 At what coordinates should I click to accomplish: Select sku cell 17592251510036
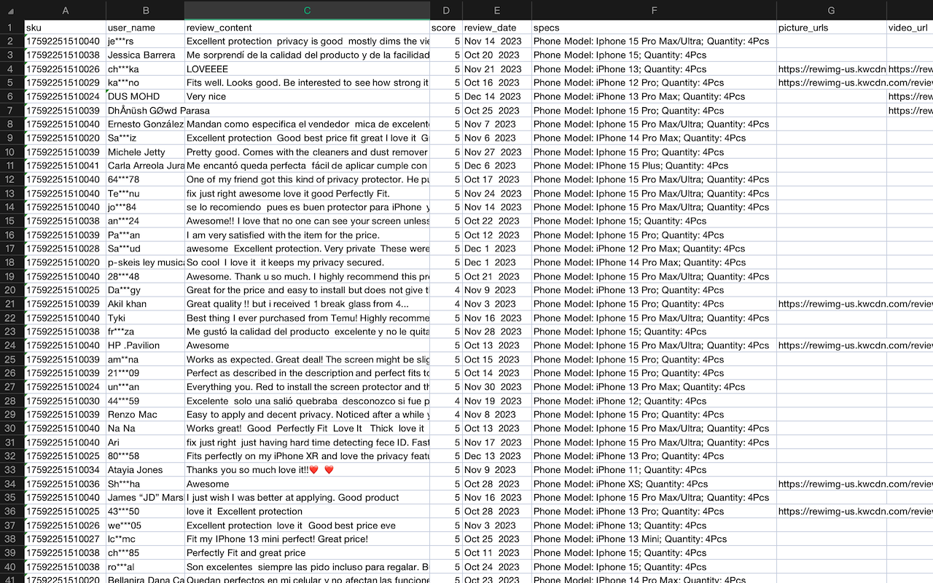[65, 484]
